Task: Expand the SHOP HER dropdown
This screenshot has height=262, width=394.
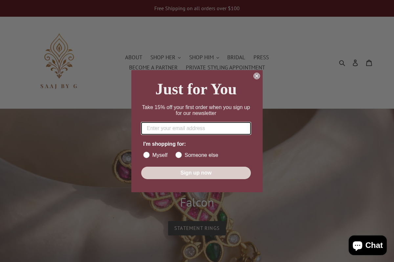Action: point(165,57)
